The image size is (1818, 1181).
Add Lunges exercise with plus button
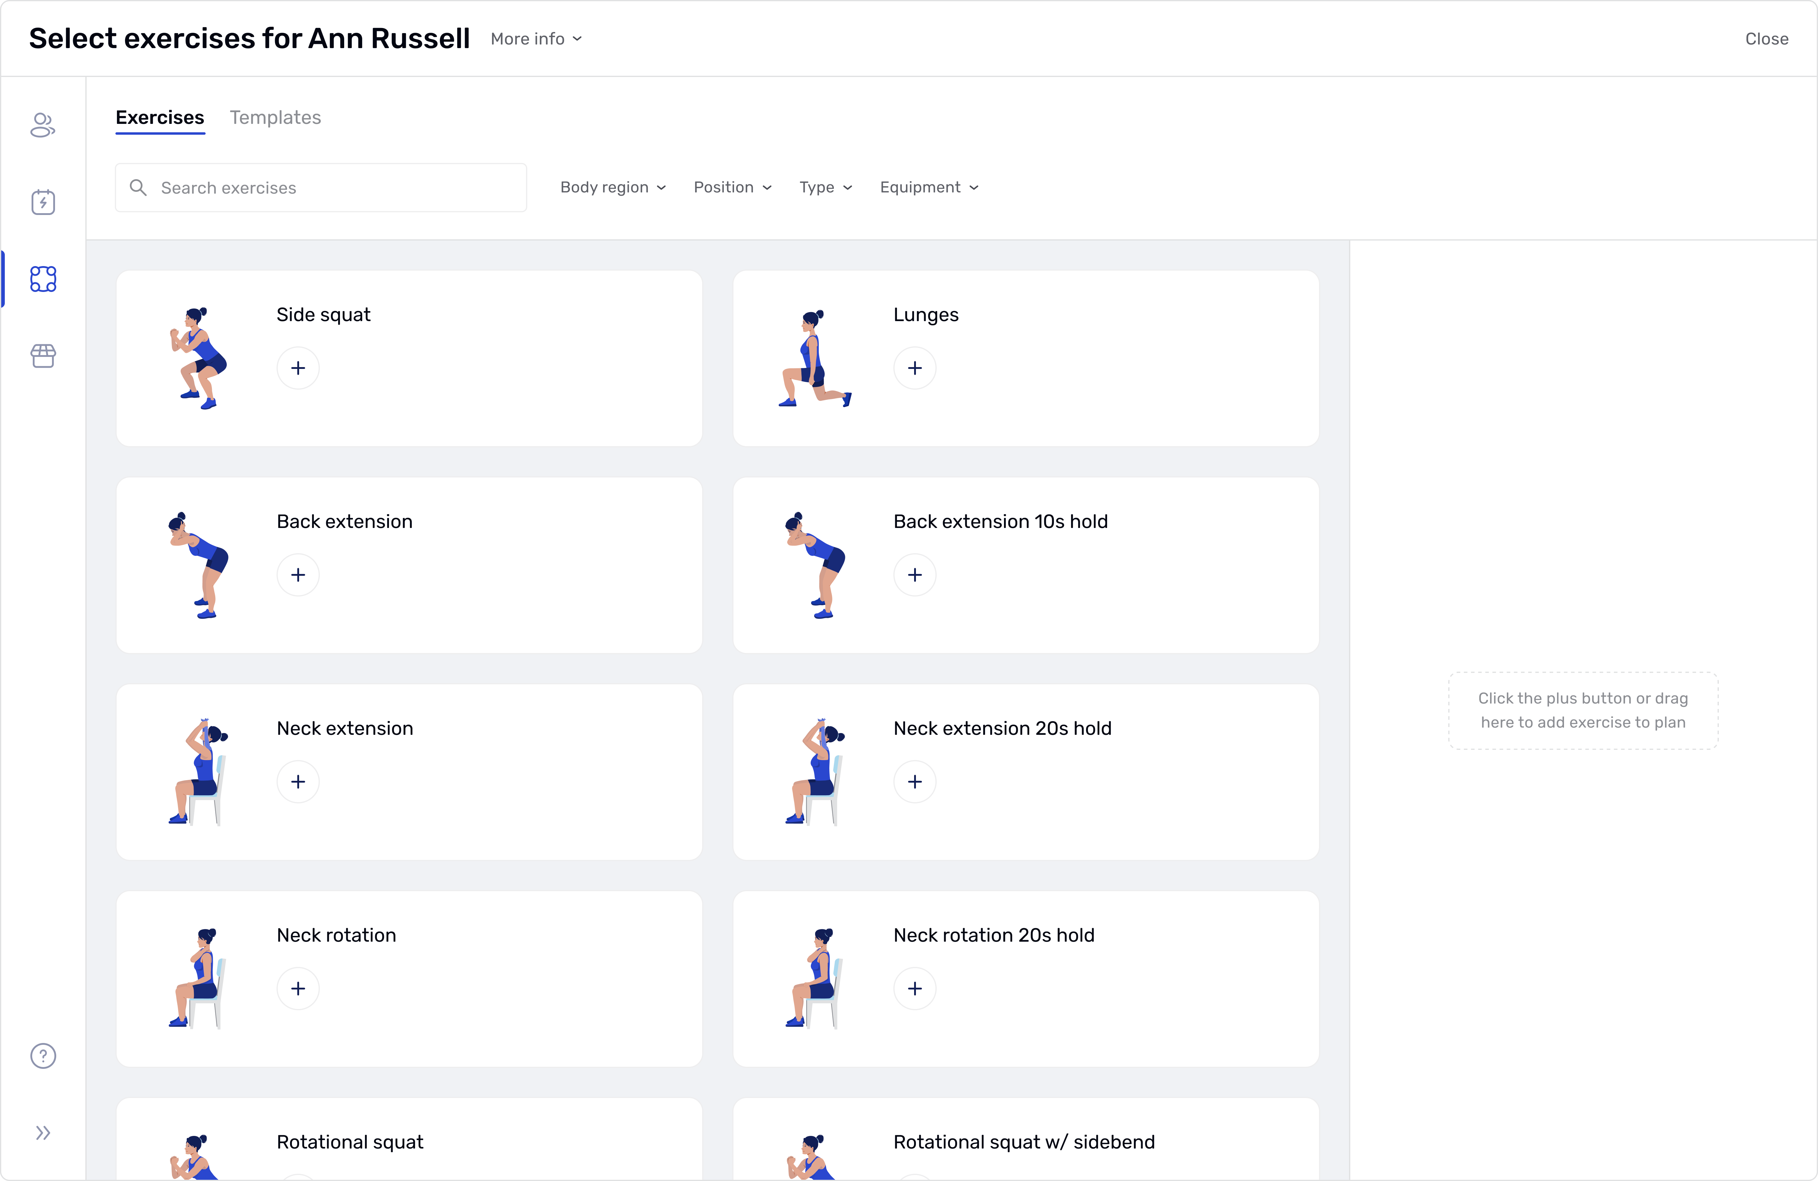(914, 368)
